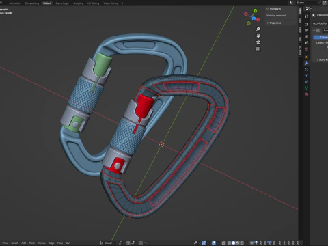The image size is (328, 246).
Task: Click the 3D cursor at world origin
Action: coord(161,144)
